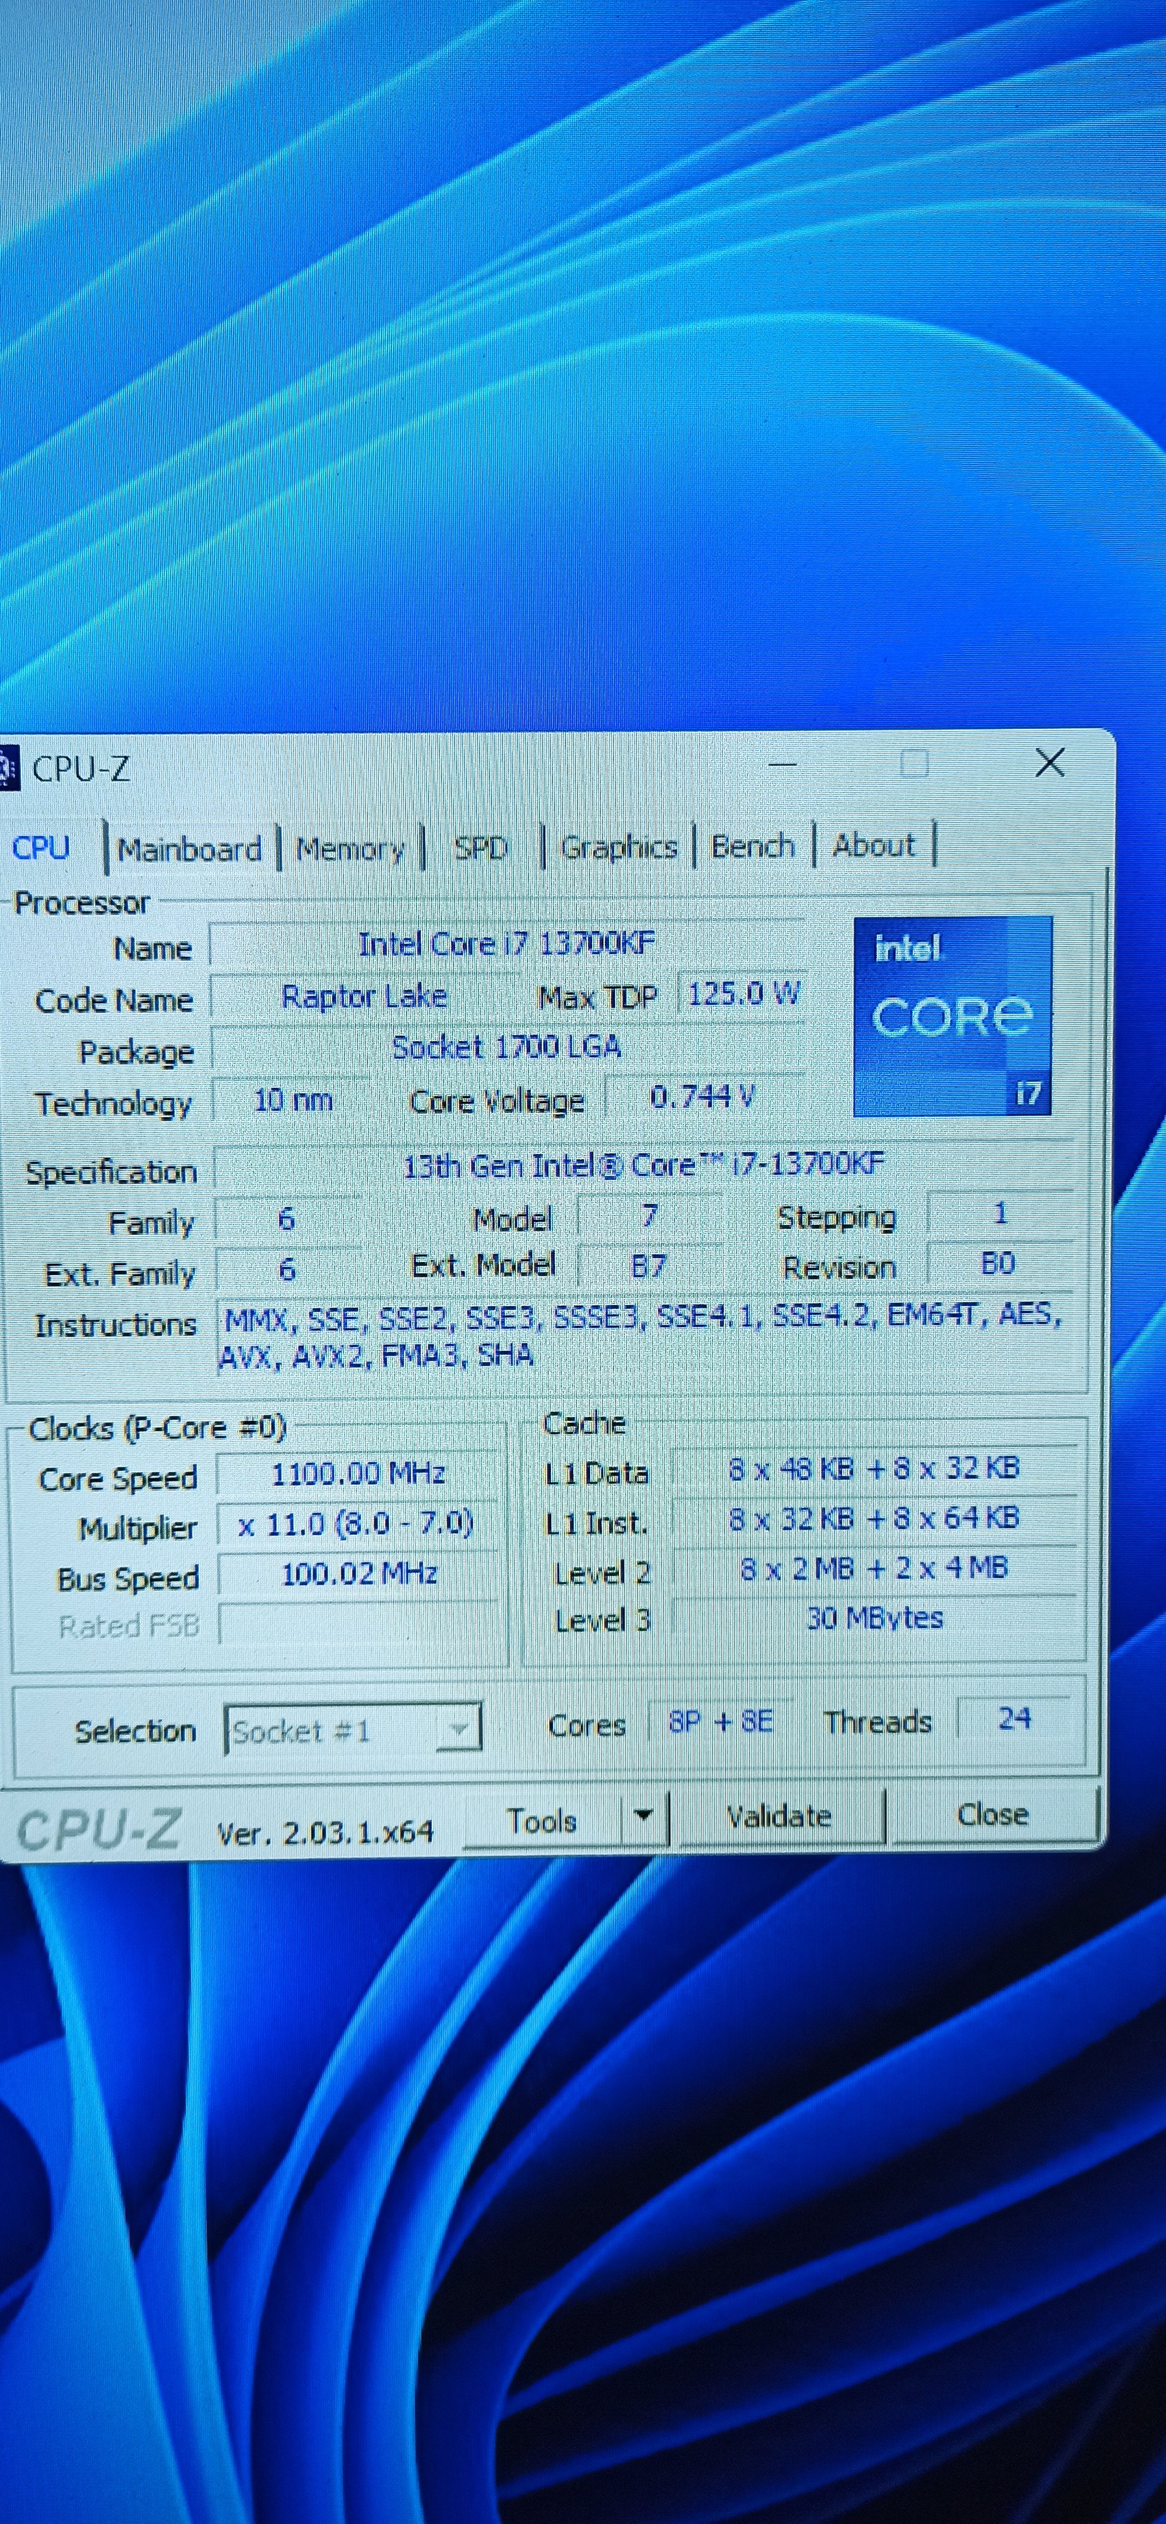Open the Tools dropdown arrow

(x=644, y=1815)
